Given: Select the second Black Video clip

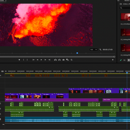Looking at the screenshot, I should (116, 100).
